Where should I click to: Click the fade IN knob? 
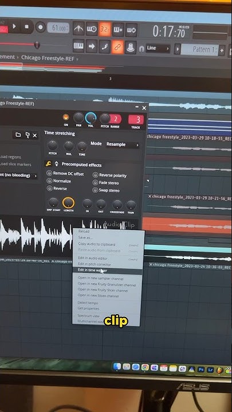87,204
